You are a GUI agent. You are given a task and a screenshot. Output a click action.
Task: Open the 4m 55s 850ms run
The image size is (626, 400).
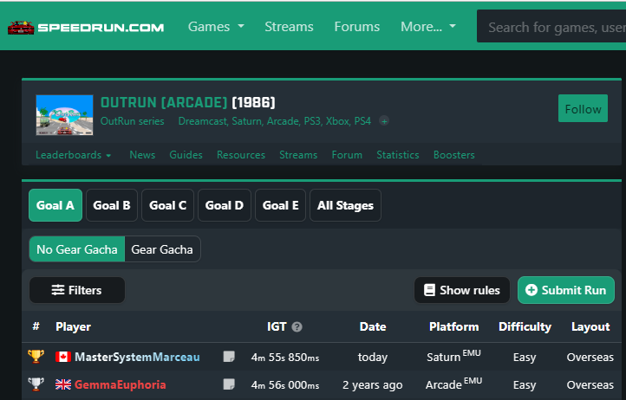pos(285,357)
